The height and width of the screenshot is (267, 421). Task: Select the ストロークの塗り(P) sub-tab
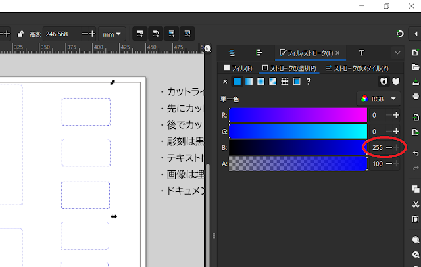tap(289, 68)
